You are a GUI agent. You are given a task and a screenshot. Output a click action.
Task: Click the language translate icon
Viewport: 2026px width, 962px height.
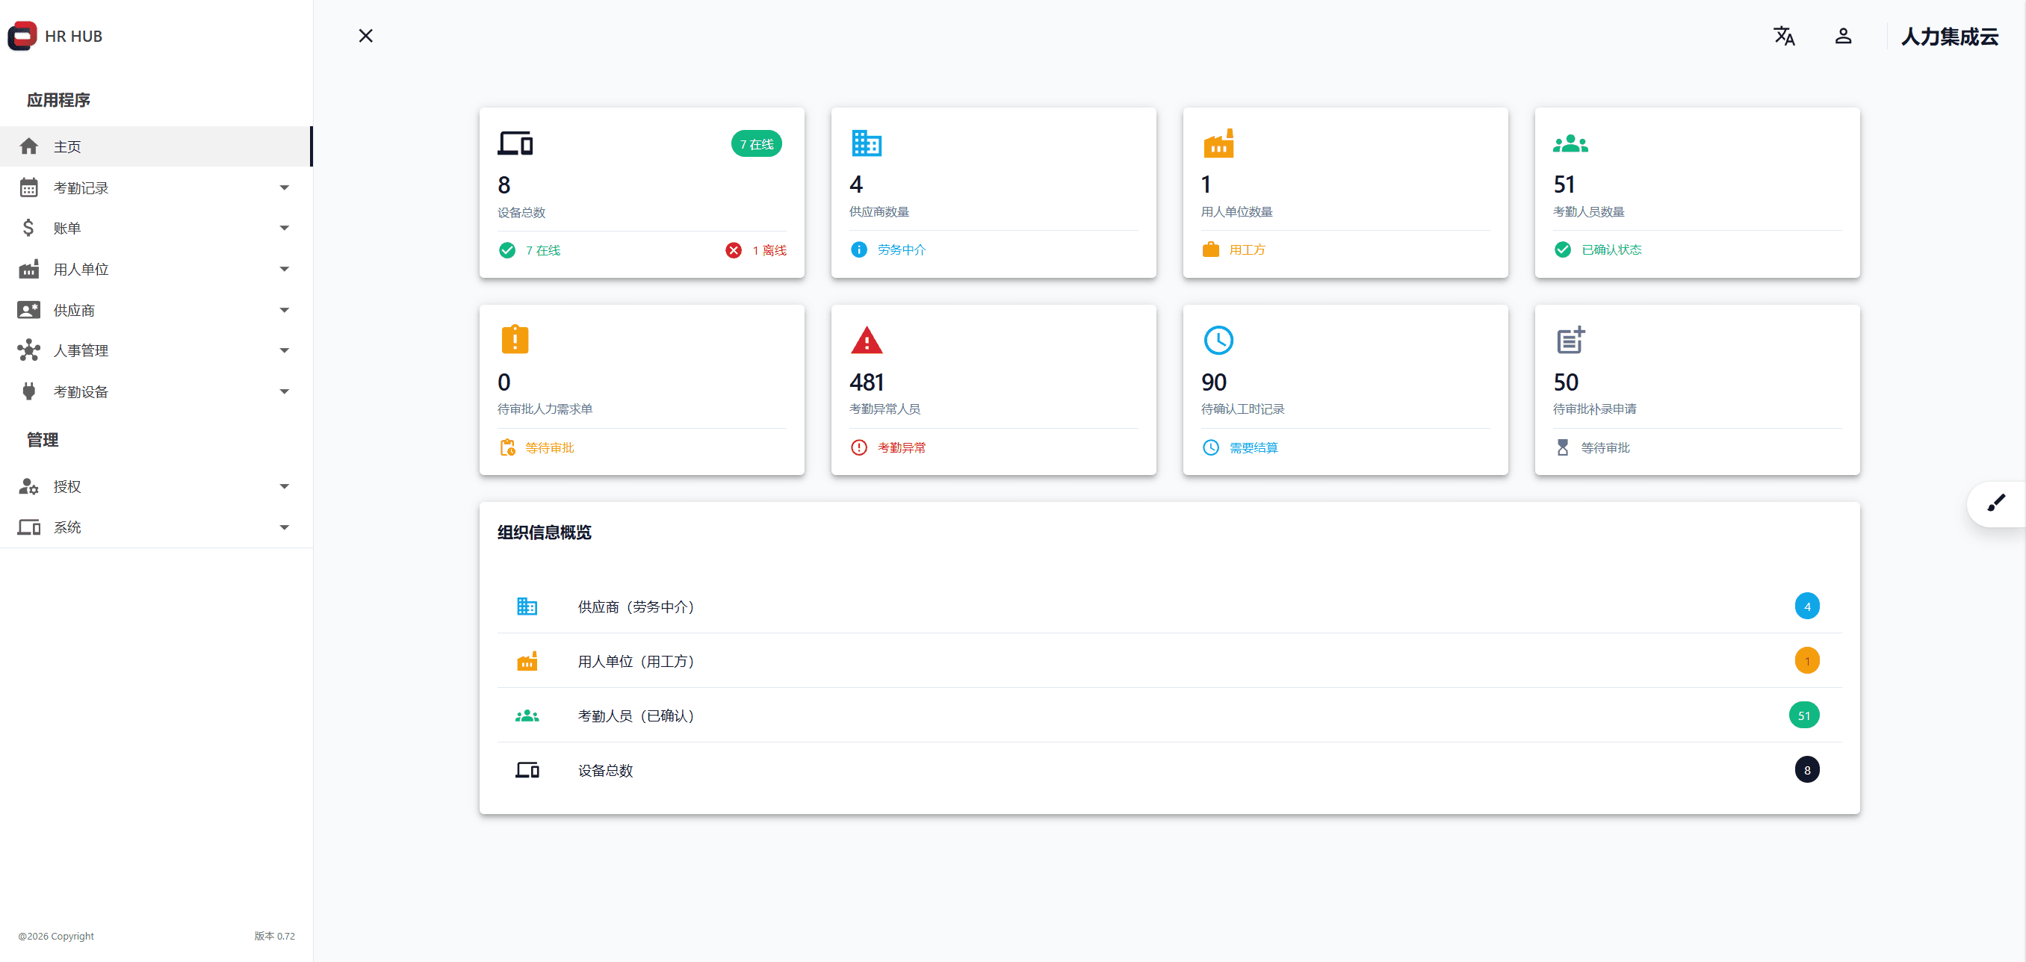(x=1784, y=36)
